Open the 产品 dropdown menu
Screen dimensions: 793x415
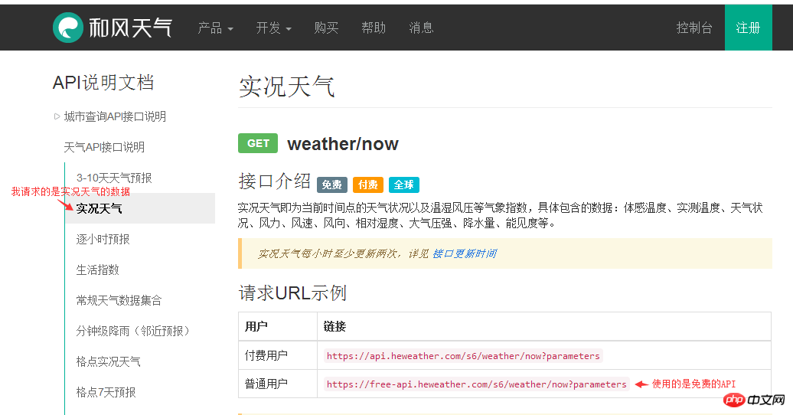click(215, 28)
